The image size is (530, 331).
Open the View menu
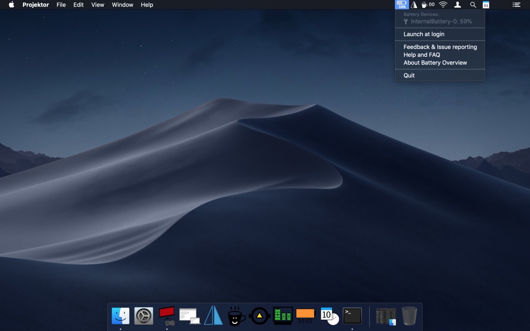[98, 4]
